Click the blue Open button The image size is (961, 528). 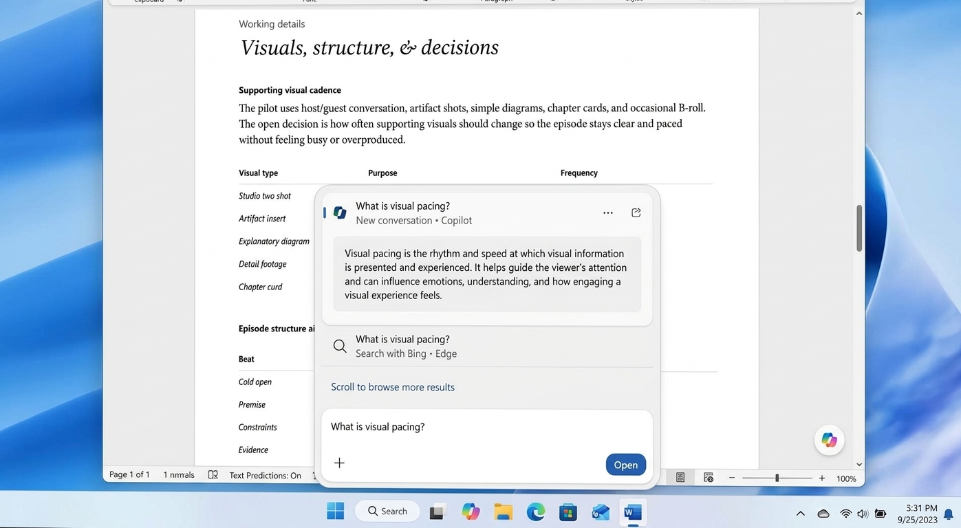point(626,465)
